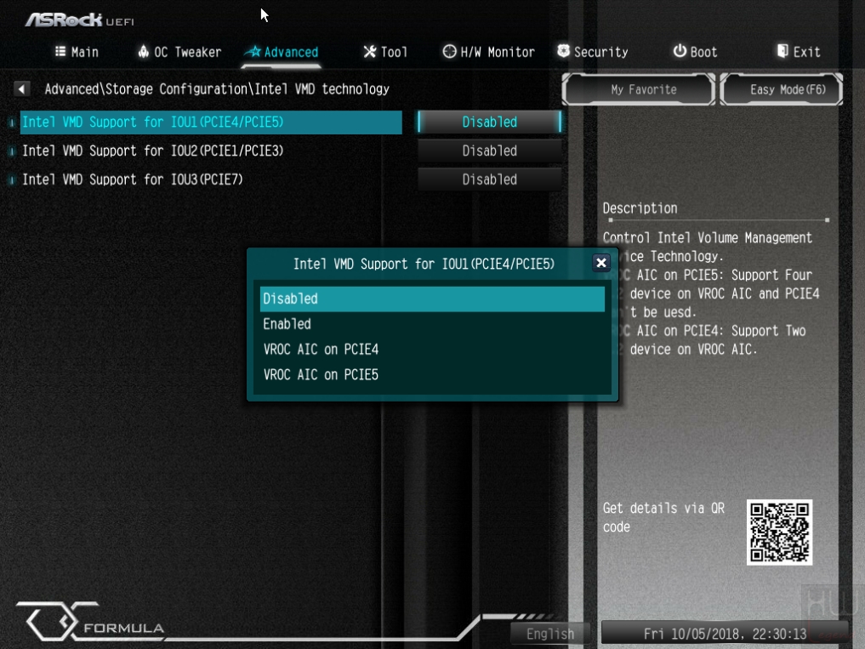
Task: Click the 'Get details via QR code' text
Action: click(x=663, y=517)
